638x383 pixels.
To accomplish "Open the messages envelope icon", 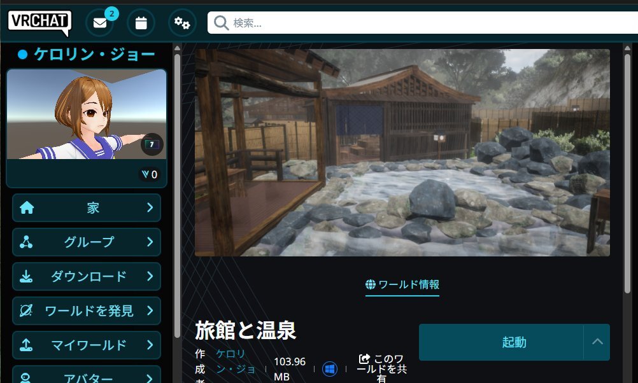I will coord(100,23).
